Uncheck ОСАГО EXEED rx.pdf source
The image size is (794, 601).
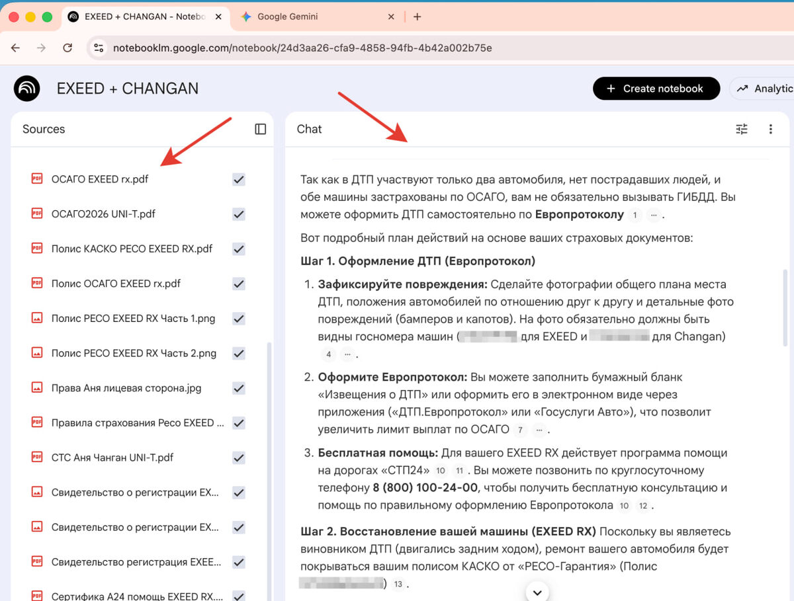[x=239, y=179]
